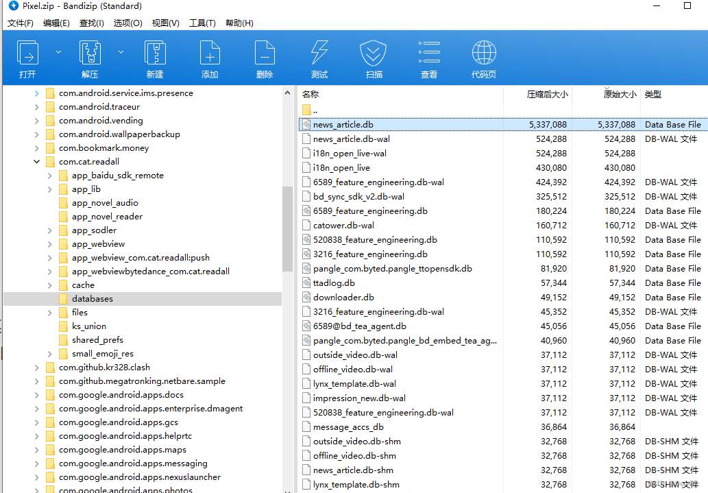Click the news_article.db file icon
The height and width of the screenshot is (493, 708).
pyautogui.click(x=306, y=125)
